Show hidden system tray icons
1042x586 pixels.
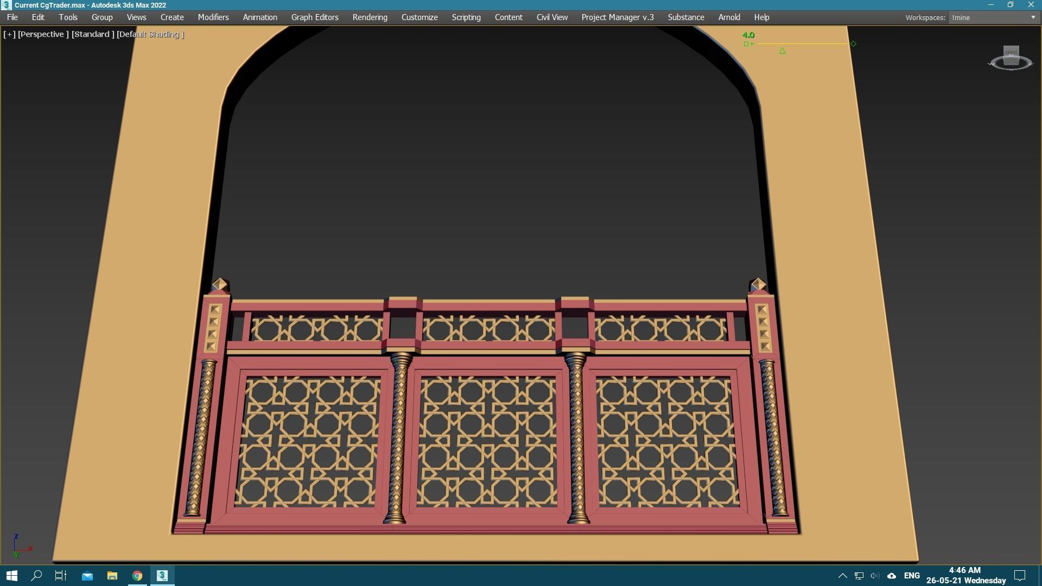(x=842, y=576)
